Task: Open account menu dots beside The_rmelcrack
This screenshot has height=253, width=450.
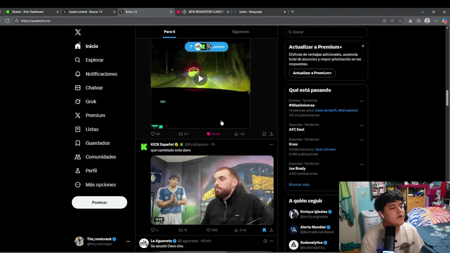Action: pos(128,241)
